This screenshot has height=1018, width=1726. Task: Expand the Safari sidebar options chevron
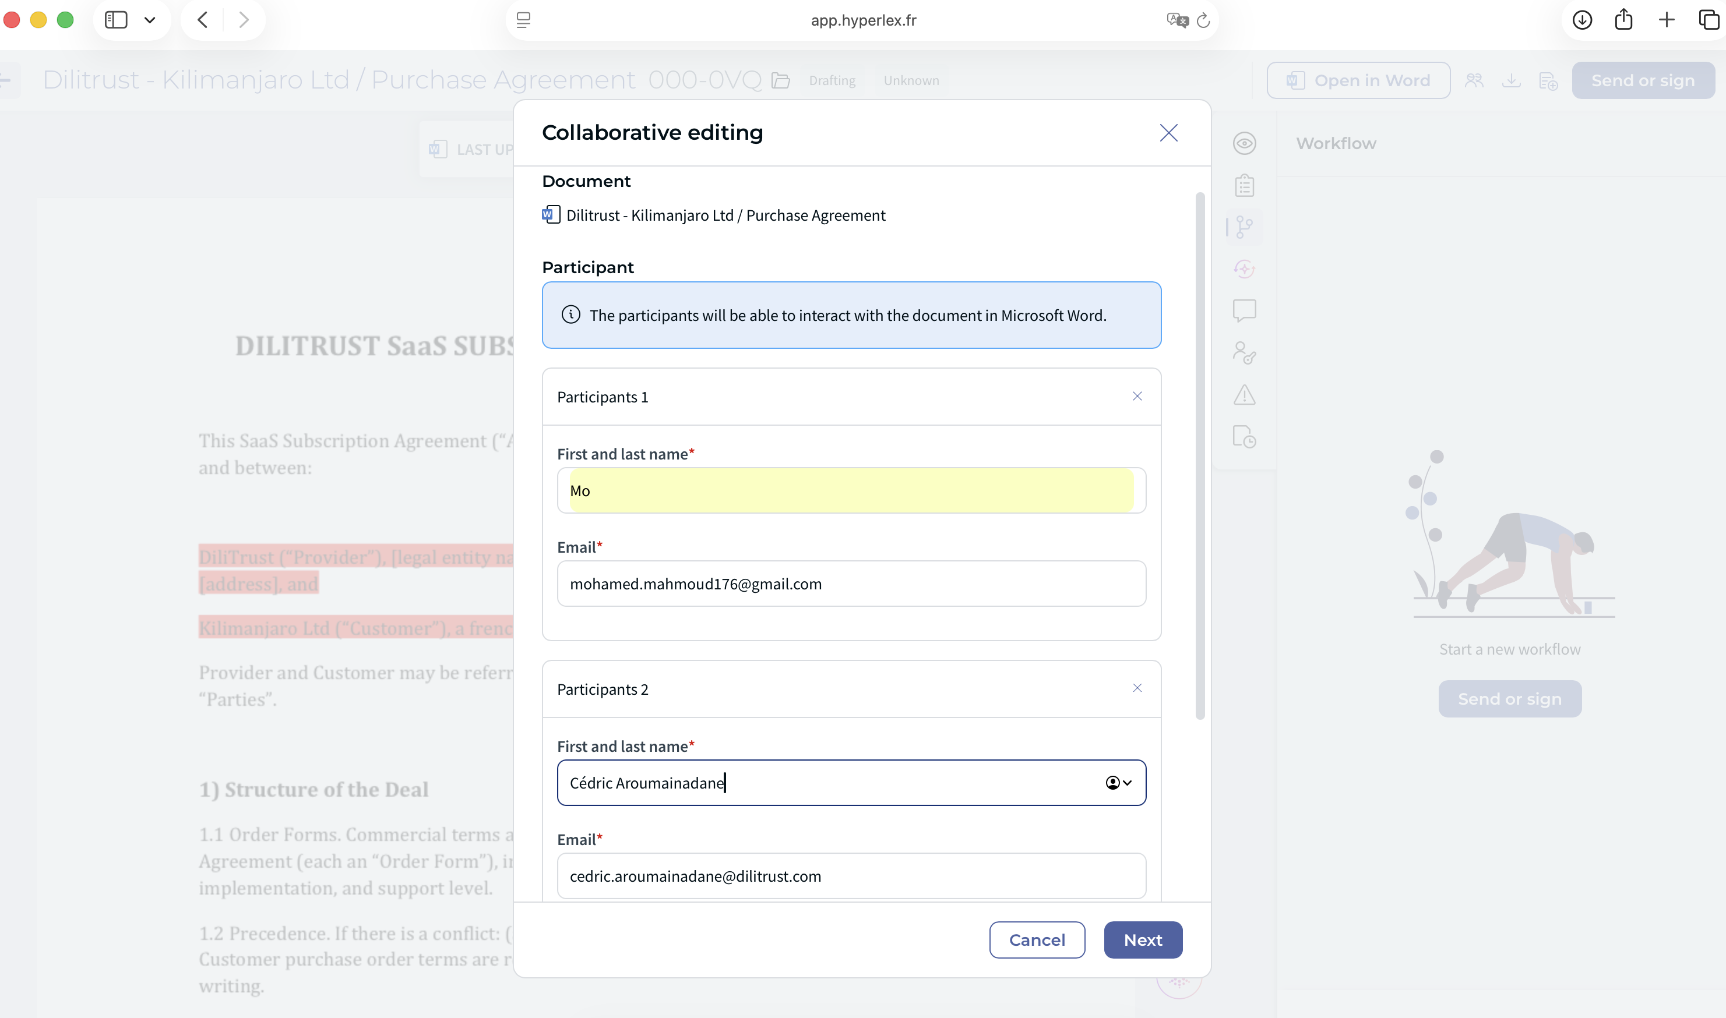(x=150, y=20)
